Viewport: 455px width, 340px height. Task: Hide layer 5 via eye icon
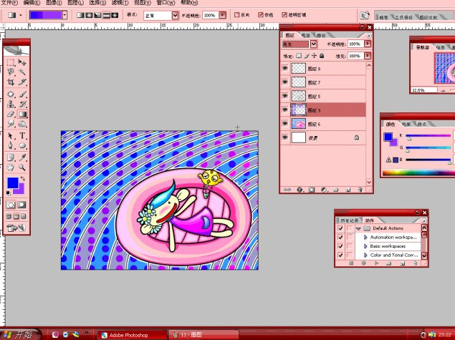(285, 96)
